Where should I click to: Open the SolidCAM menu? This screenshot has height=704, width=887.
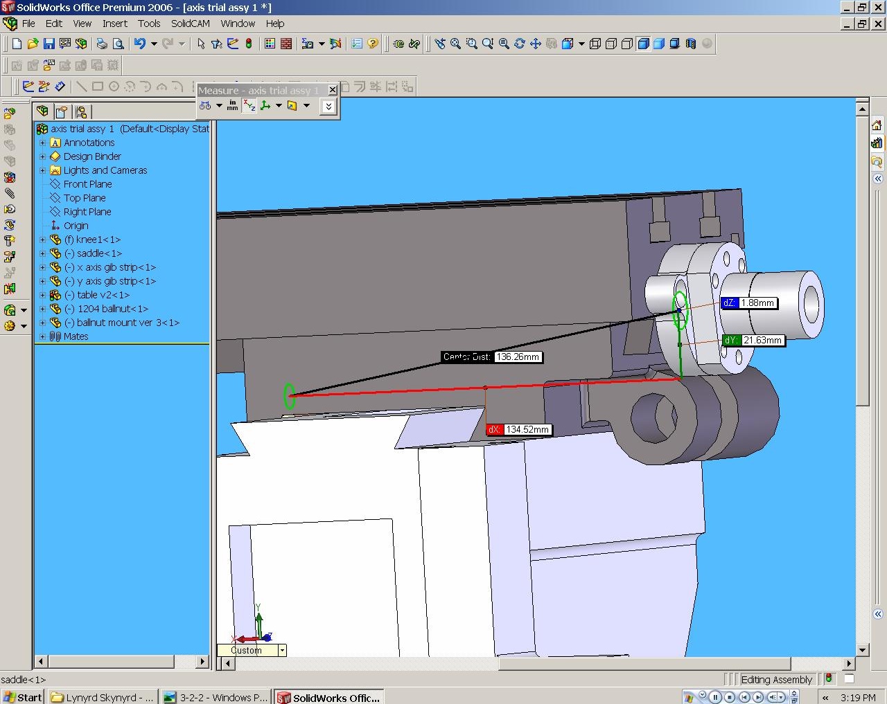click(190, 24)
